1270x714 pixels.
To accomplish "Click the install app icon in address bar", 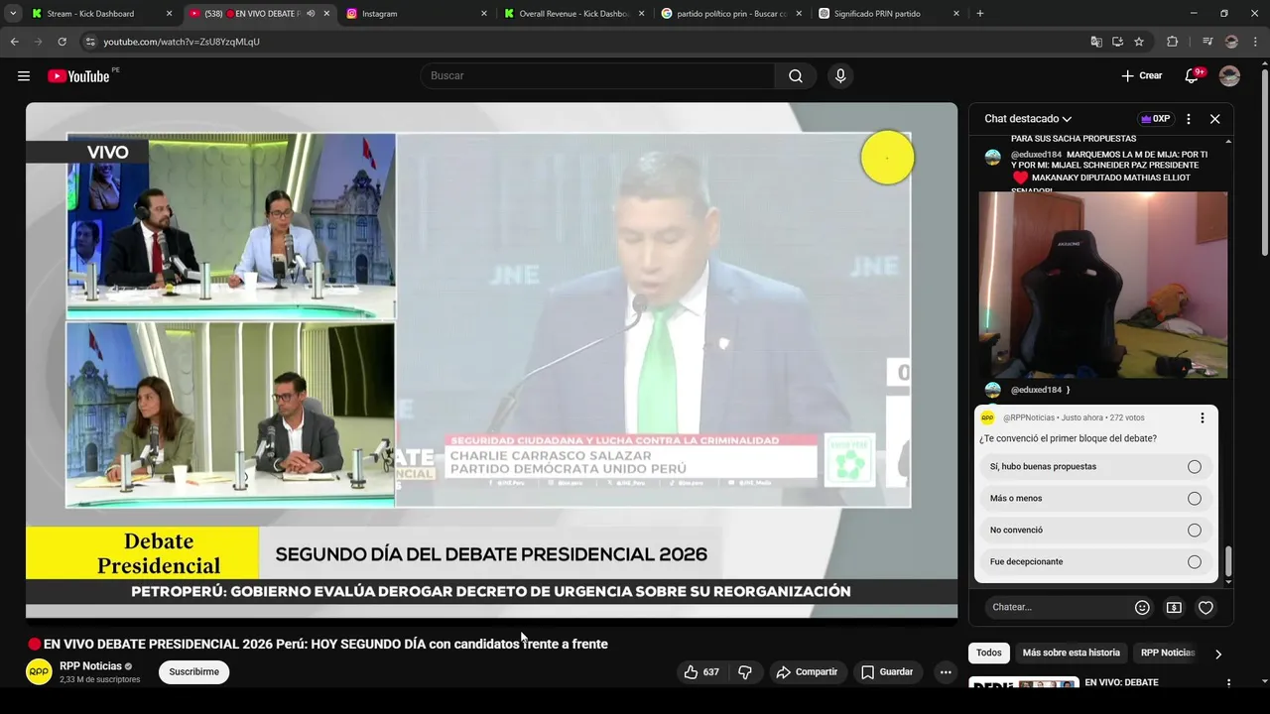I will coord(1117,42).
